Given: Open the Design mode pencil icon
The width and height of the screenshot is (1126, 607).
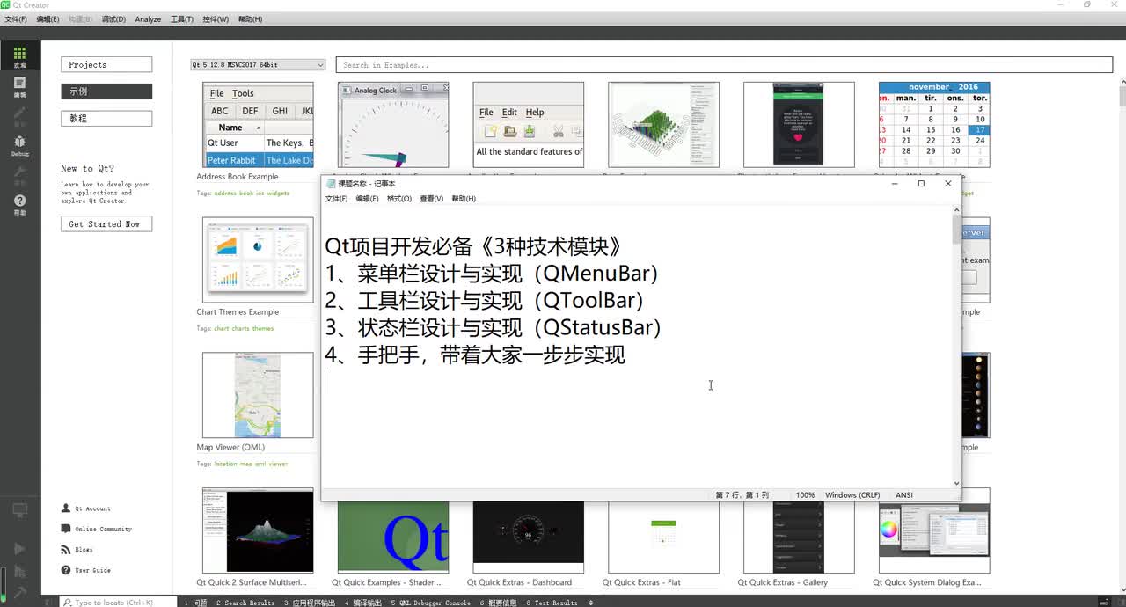Looking at the screenshot, I should coord(19,113).
